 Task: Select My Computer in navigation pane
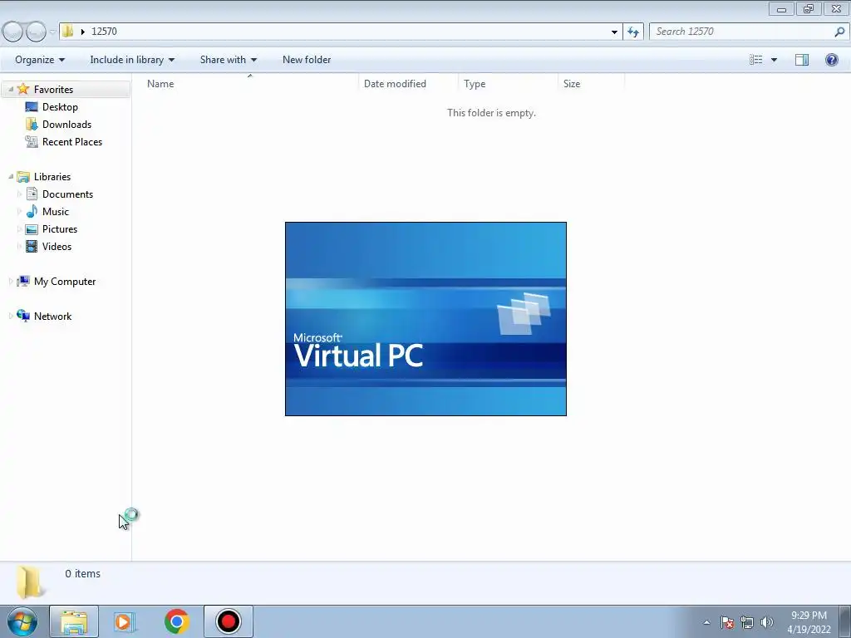[x=65, y=281]
